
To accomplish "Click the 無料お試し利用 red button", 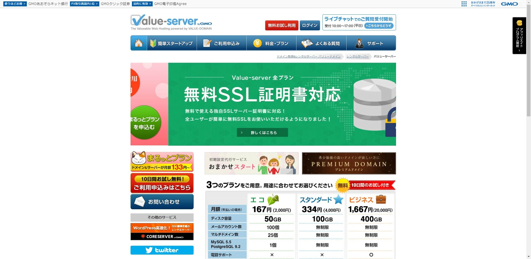I will coord(282,25).
